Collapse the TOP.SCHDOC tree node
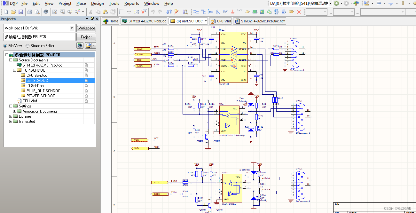 pyautogui.click(x=15, y=70)
